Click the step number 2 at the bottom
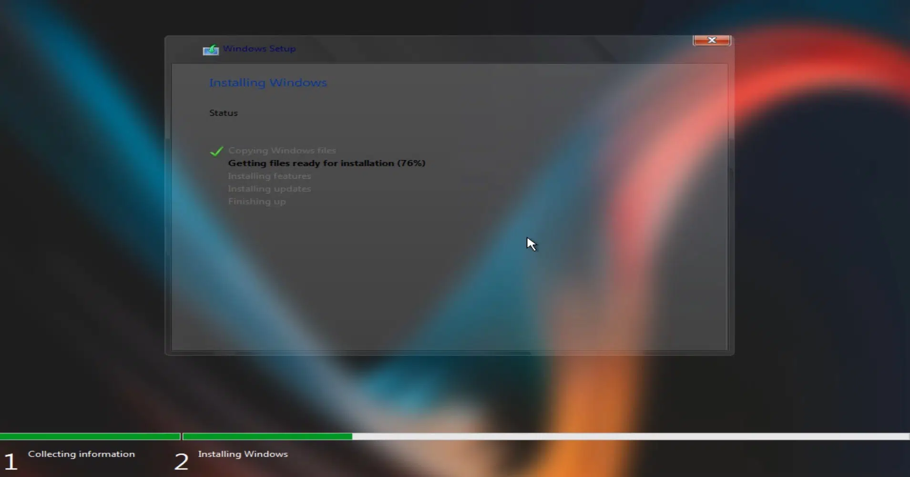910x477 pixels. click(181, 462)
